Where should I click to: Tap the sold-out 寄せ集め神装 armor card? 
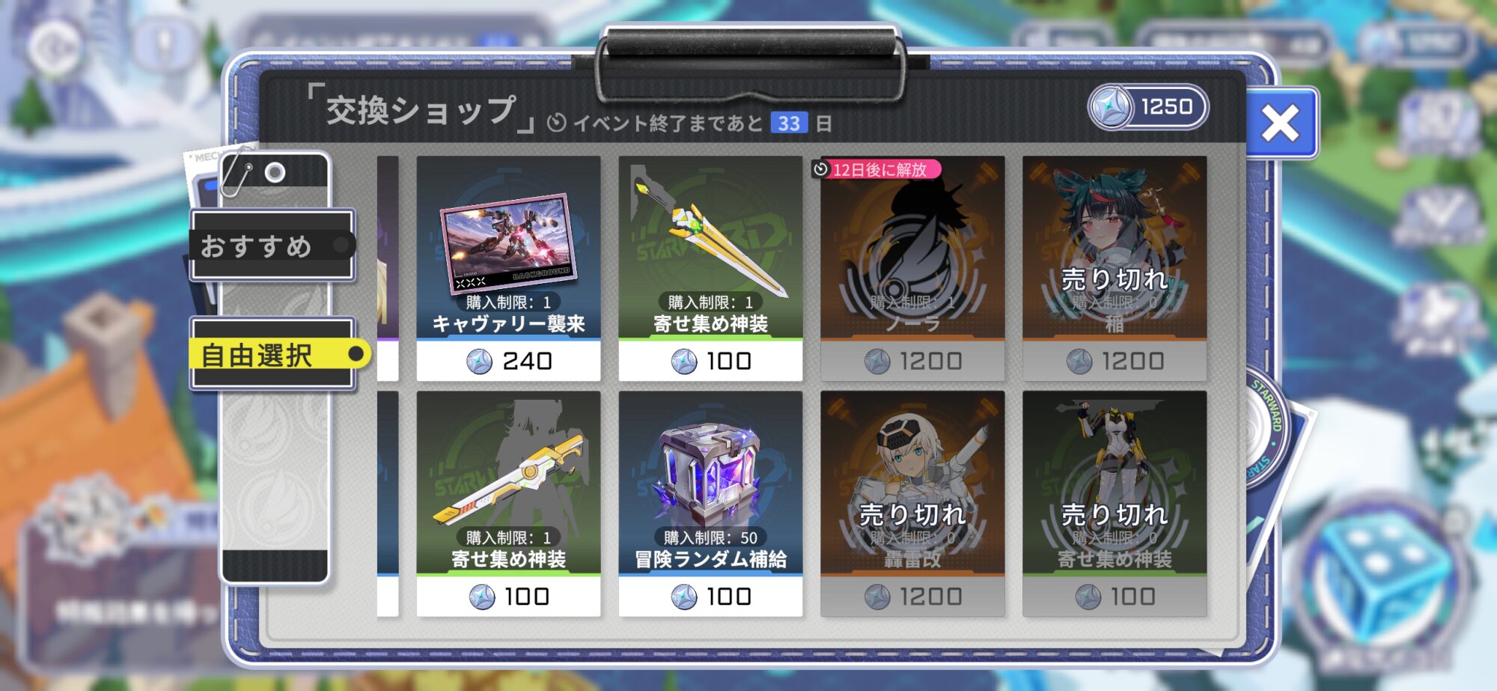tap(1115, 503)
